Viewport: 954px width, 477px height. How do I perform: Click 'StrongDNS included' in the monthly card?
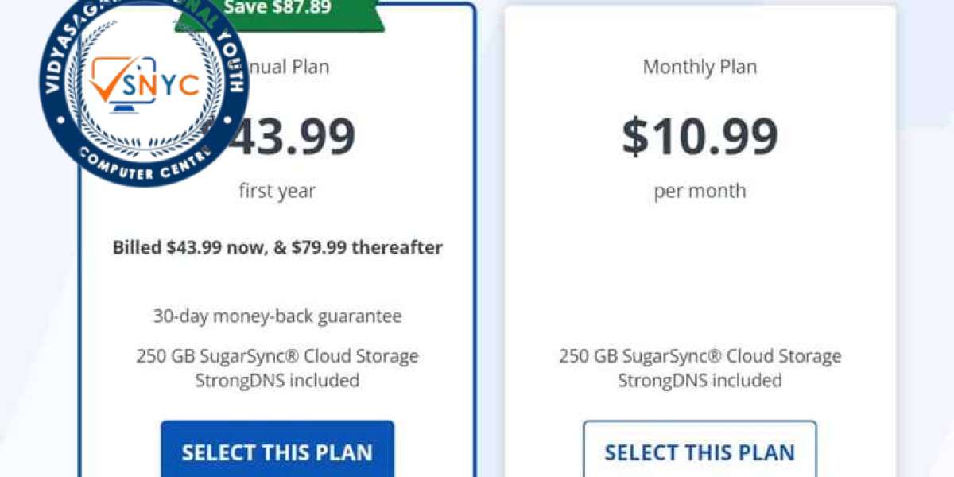700,380
